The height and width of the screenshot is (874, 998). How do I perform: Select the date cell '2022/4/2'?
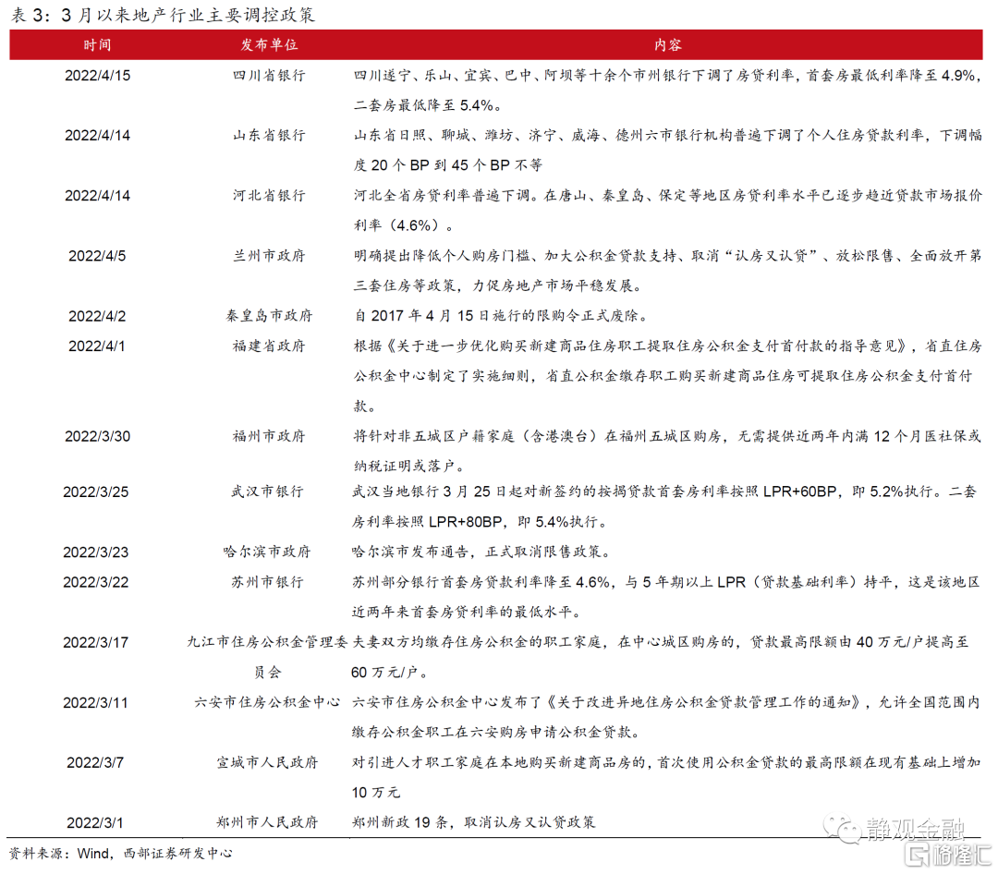tap(97, 316)
